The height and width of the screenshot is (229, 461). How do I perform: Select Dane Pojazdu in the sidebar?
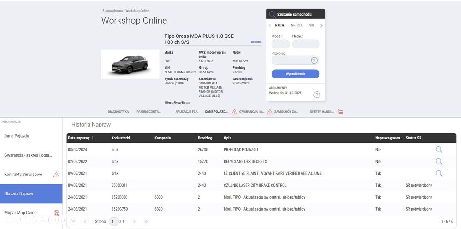31,136
